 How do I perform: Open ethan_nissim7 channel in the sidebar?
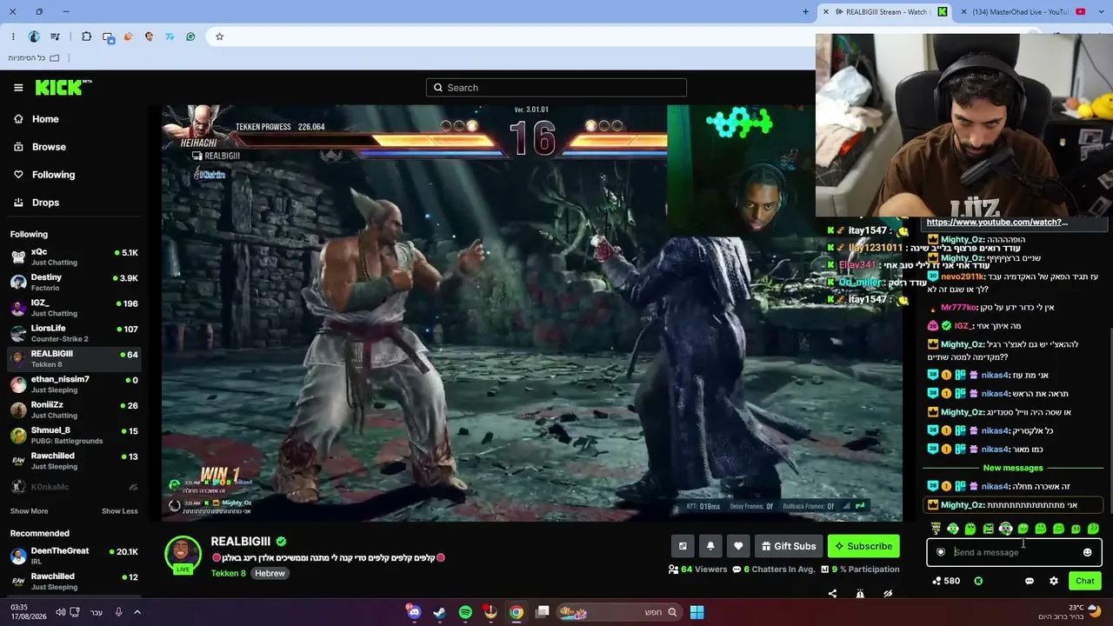(74, 384)
